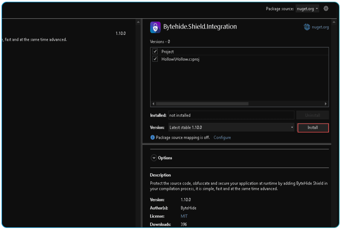Image resolution: width=341 pixels, height=229 pixels.
Task: Click the 1.10.0 version in package list
Action: (x=121, y=33)
